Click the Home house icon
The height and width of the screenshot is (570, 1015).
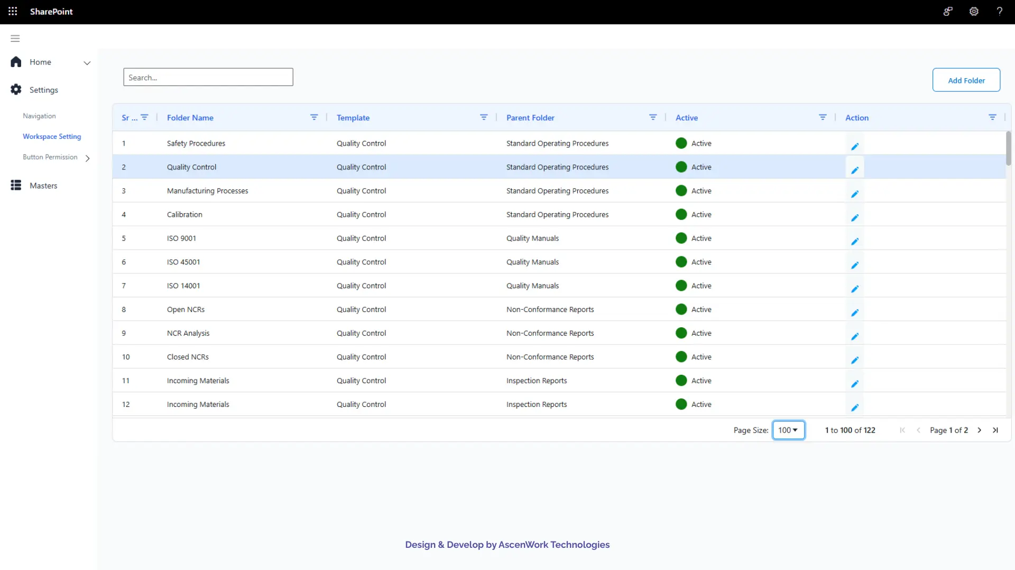coord(16,62)
